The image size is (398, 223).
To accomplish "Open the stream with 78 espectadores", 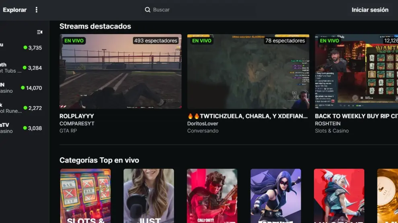I will tap(248, 71).
